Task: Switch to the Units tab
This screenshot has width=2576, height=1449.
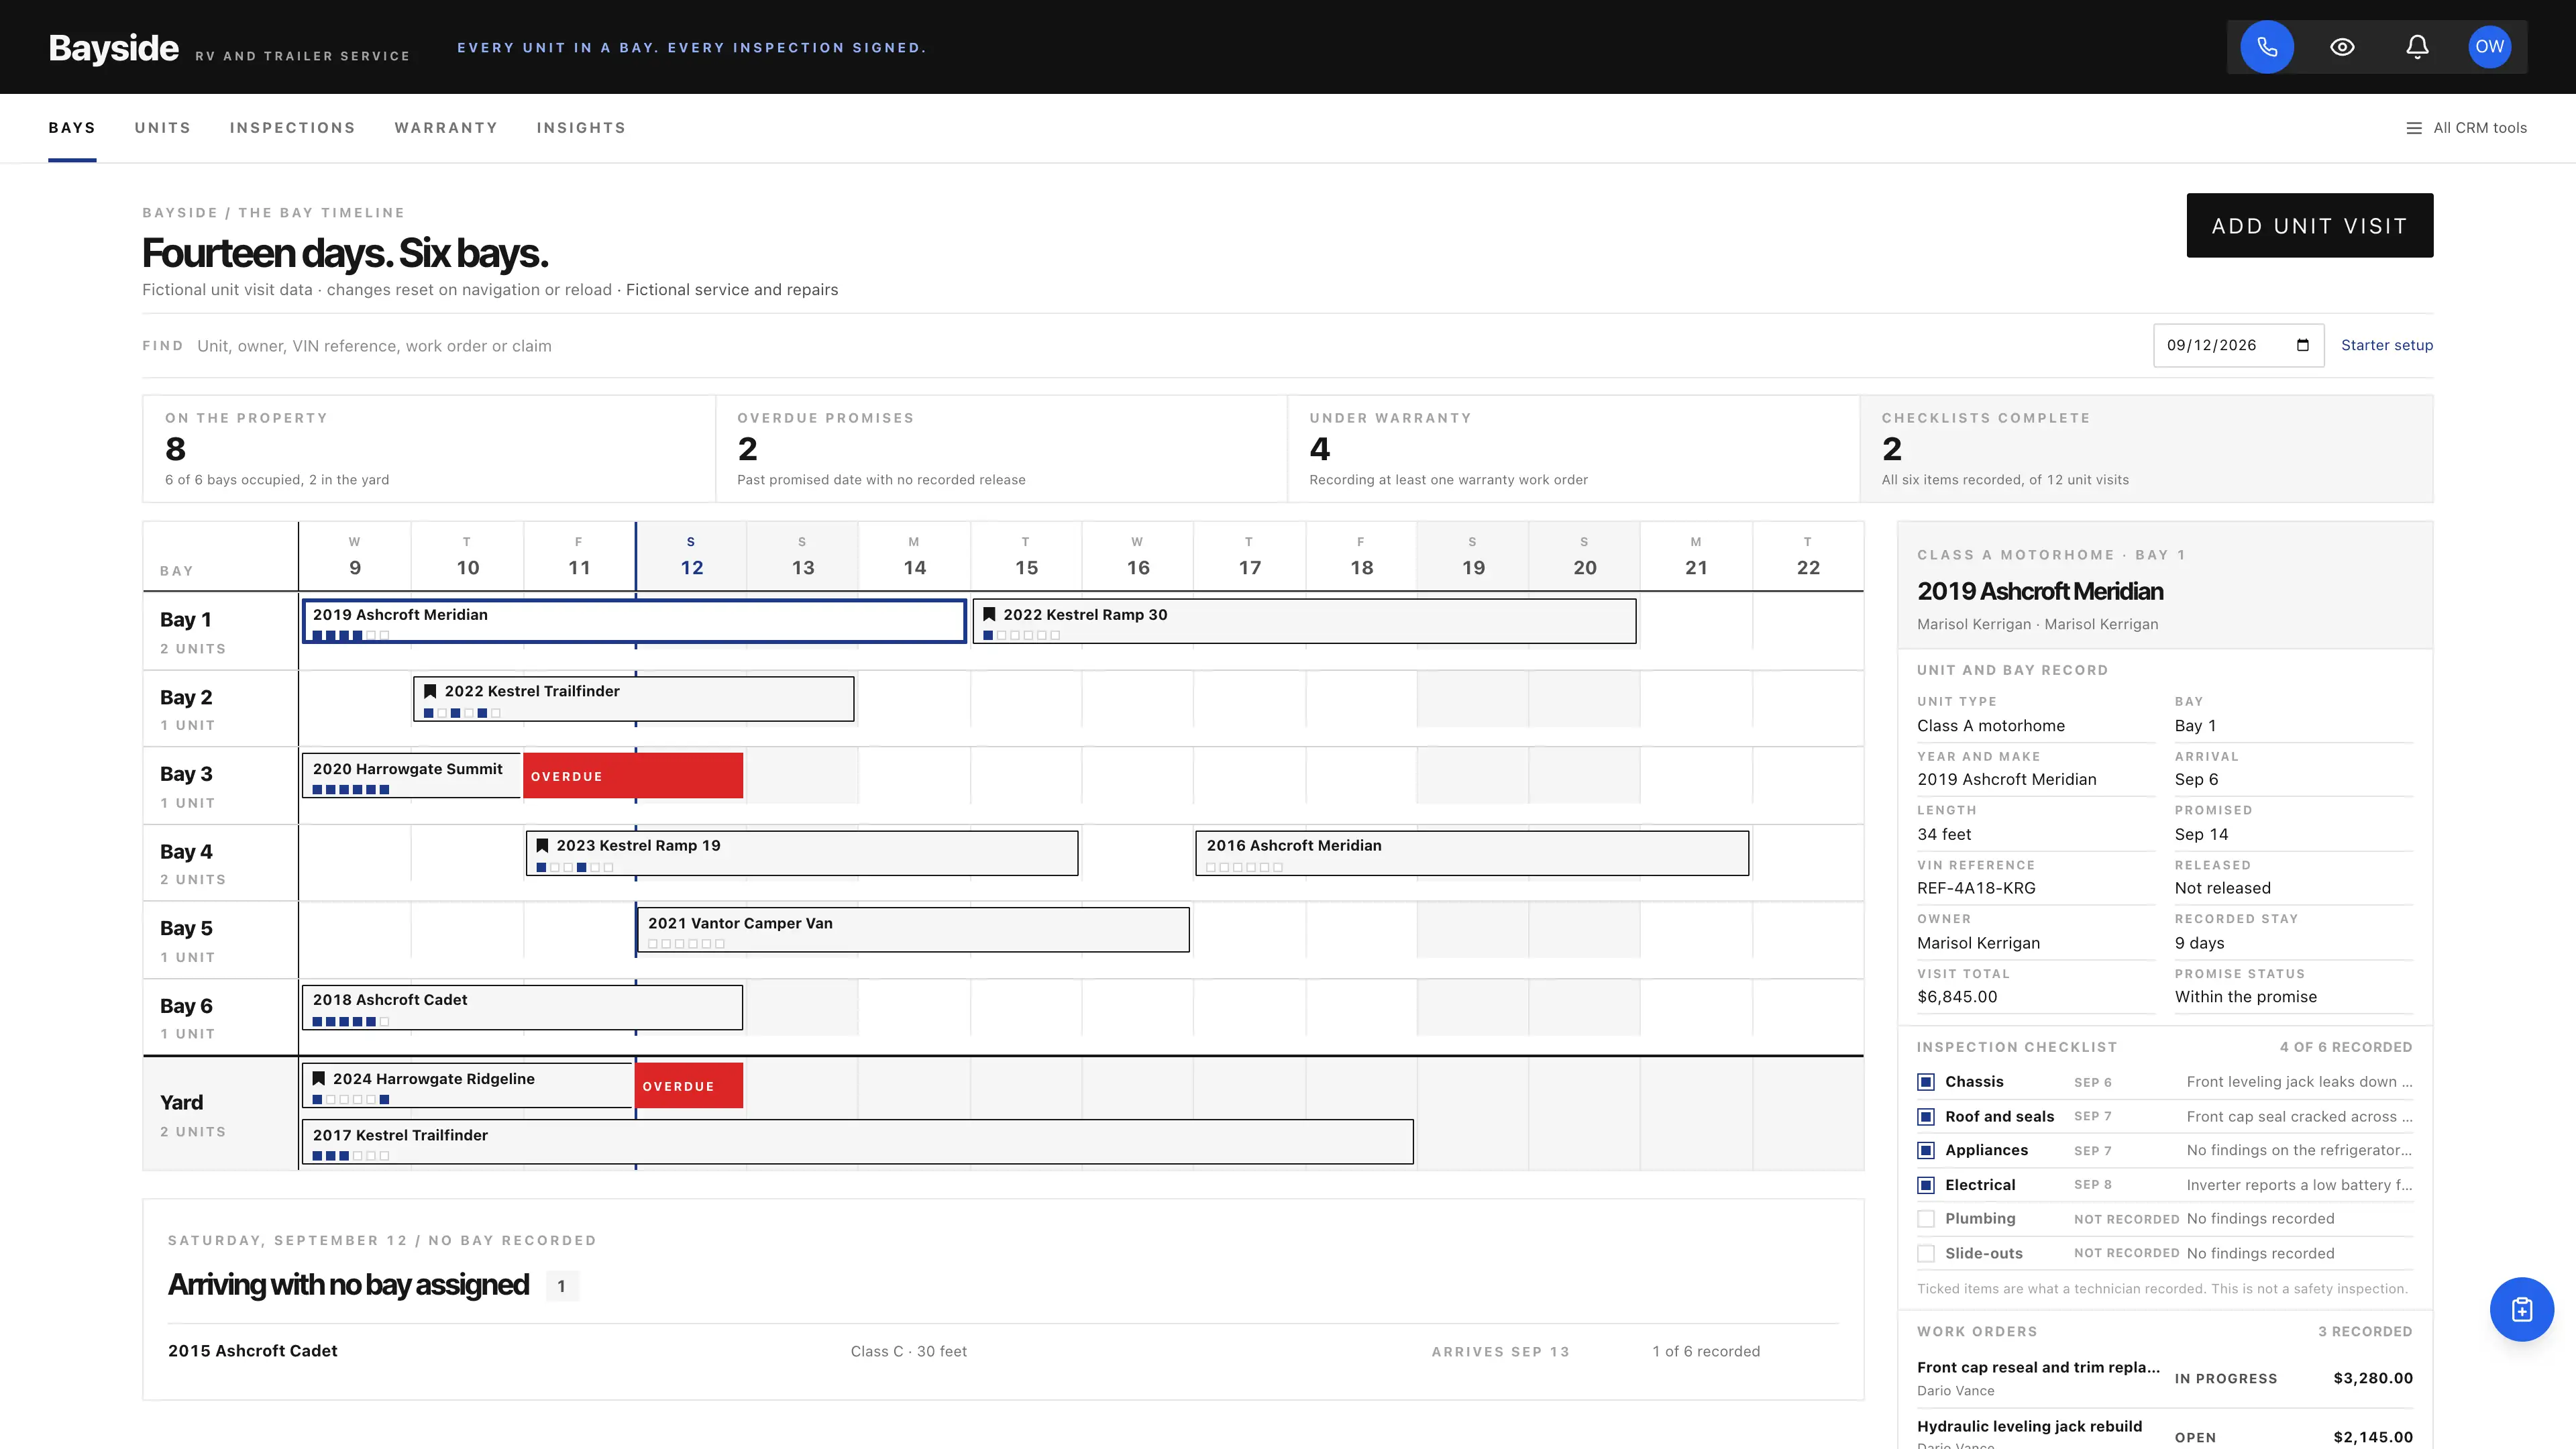Action: [163, 128]
